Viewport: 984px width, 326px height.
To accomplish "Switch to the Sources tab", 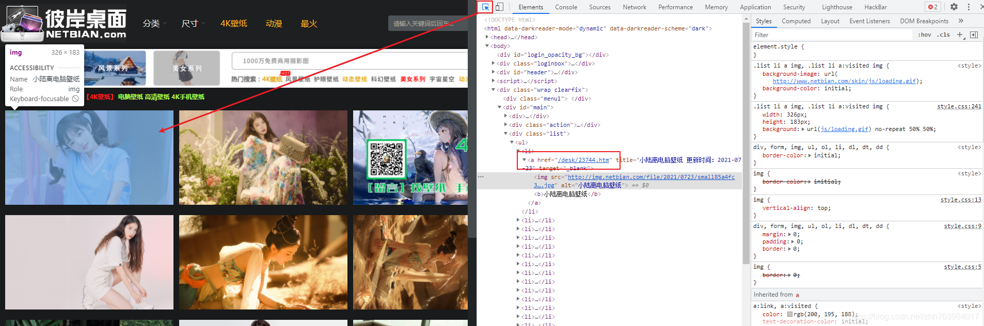I will (x=599, y=7).
